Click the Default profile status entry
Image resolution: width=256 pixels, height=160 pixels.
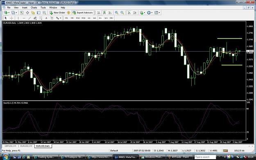[x=114, y=151]
